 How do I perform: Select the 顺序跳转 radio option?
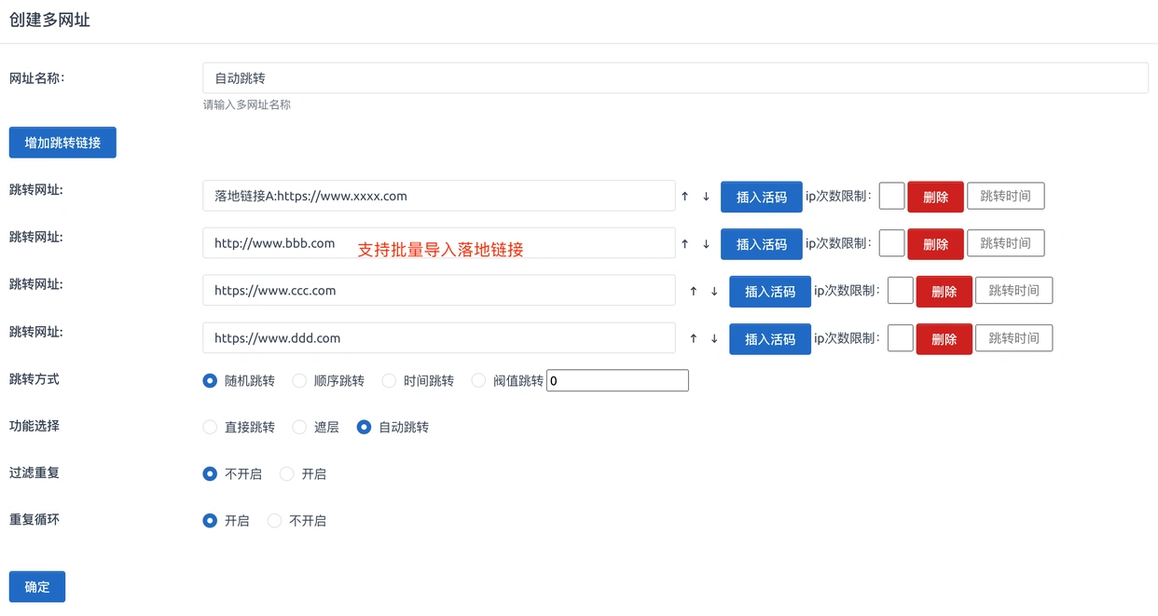tap(299, 381)
